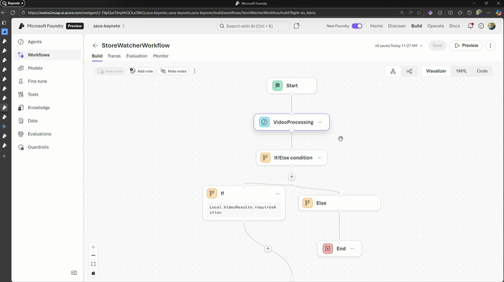Toggle the canvas lock icon
Screen dimensions: 504x282
pos(93,273)
